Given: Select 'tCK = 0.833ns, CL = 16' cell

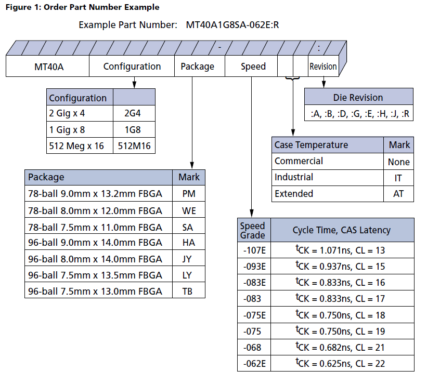Looking at the screenshot, I should click(x=342, y=282).
